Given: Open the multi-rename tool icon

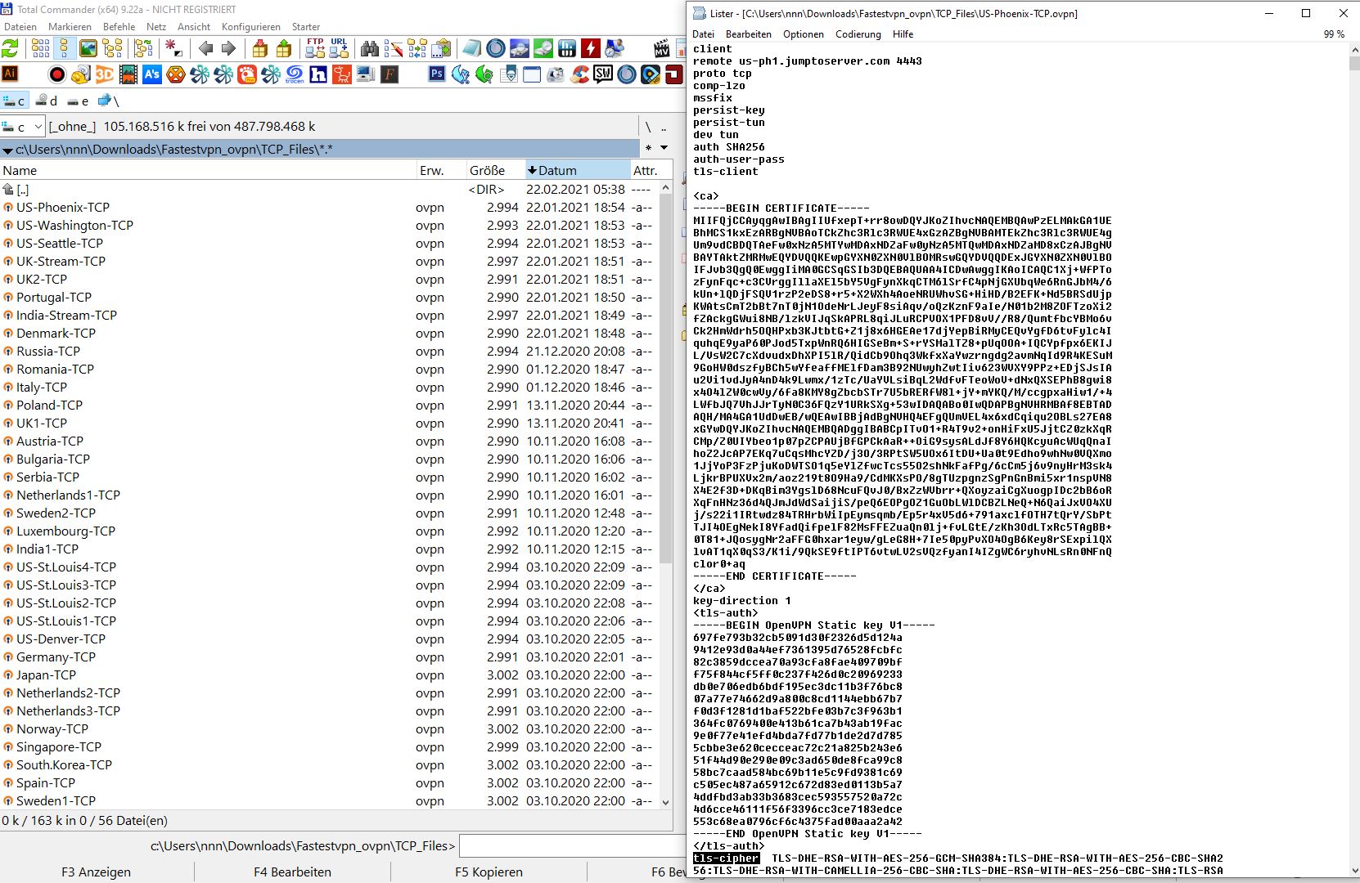Looking at the screenshot, I should tap(394, 49).
